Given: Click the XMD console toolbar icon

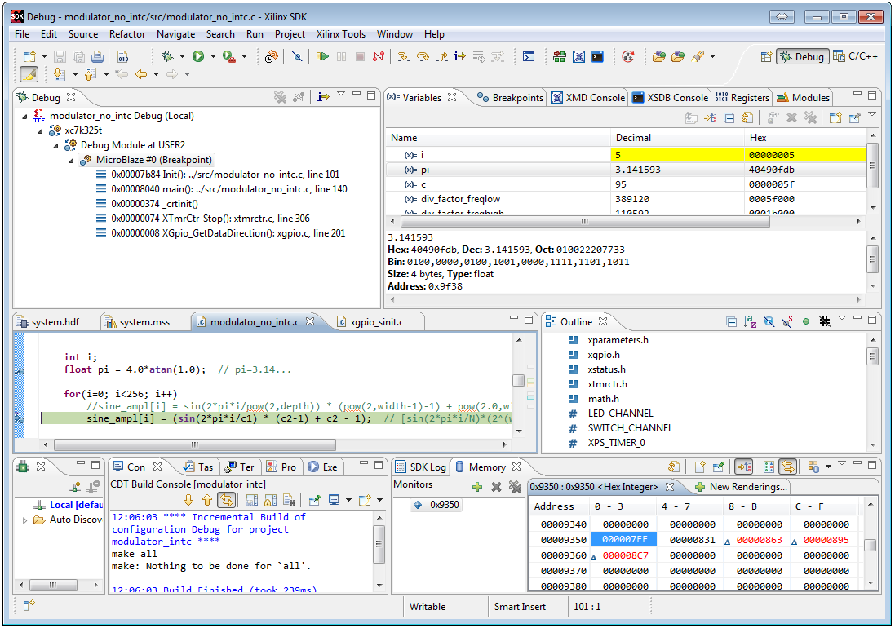Looking at the screenshot, I should (x=578, y=56).
